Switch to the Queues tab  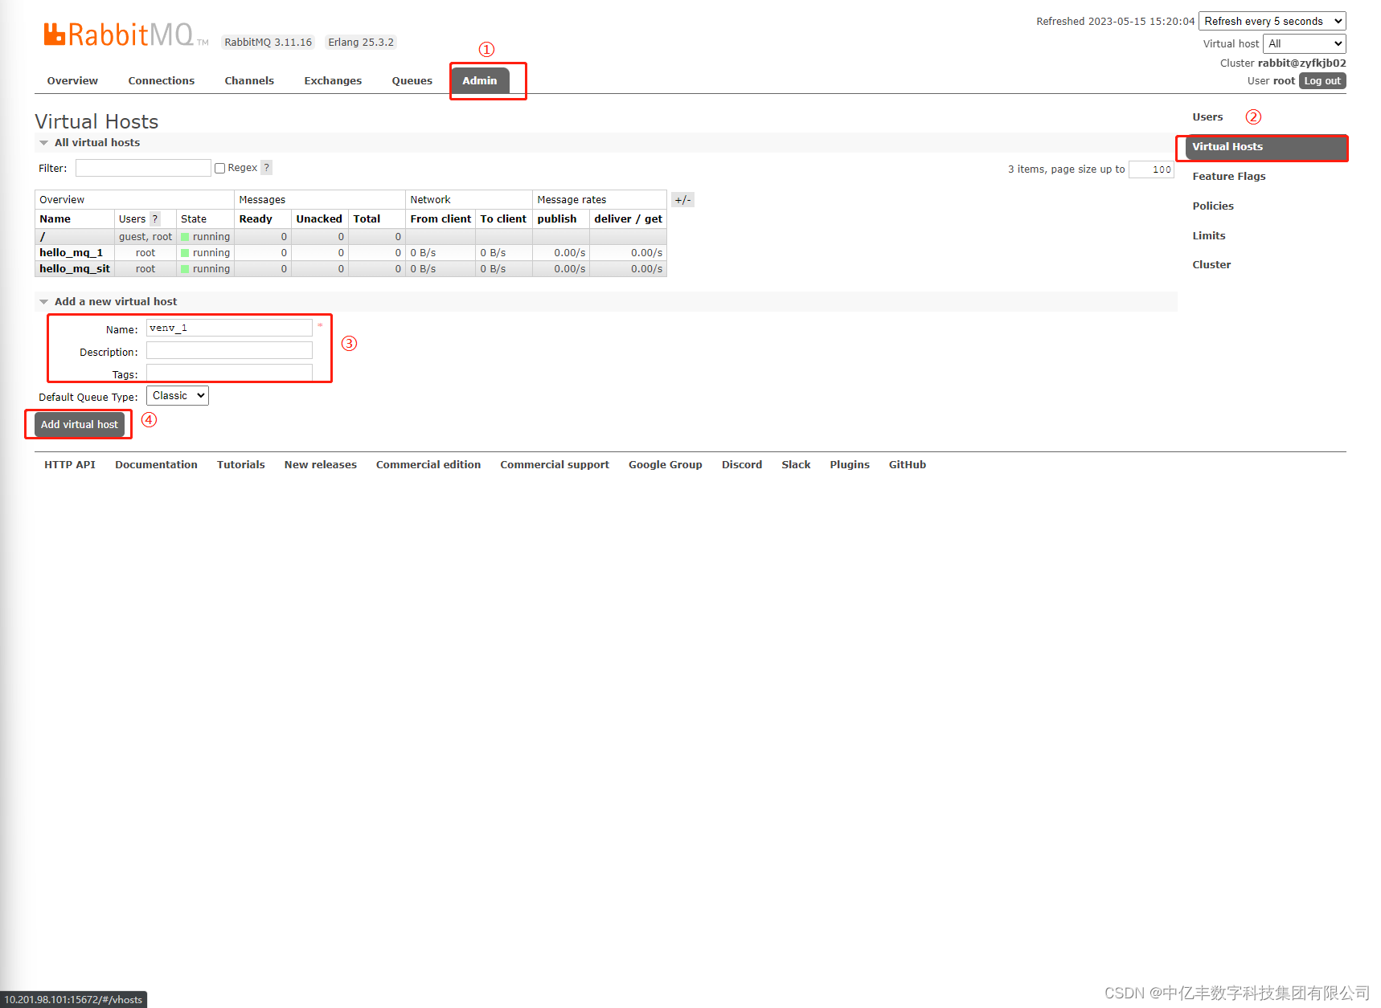pos(412,81)
